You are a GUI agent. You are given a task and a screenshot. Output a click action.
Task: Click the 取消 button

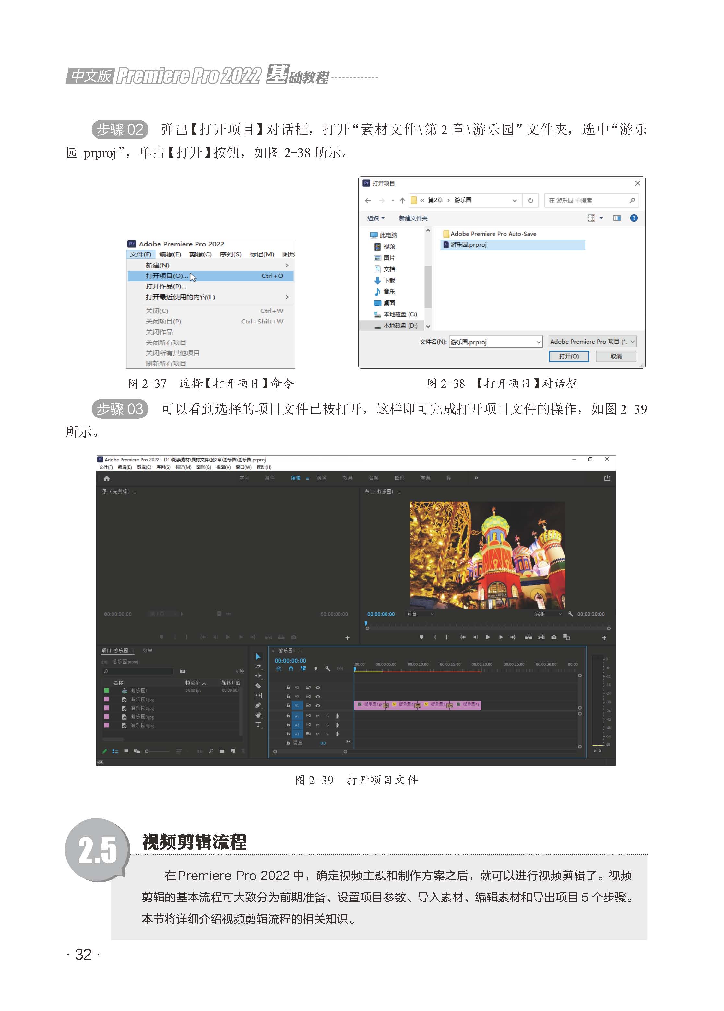[616, 357]
